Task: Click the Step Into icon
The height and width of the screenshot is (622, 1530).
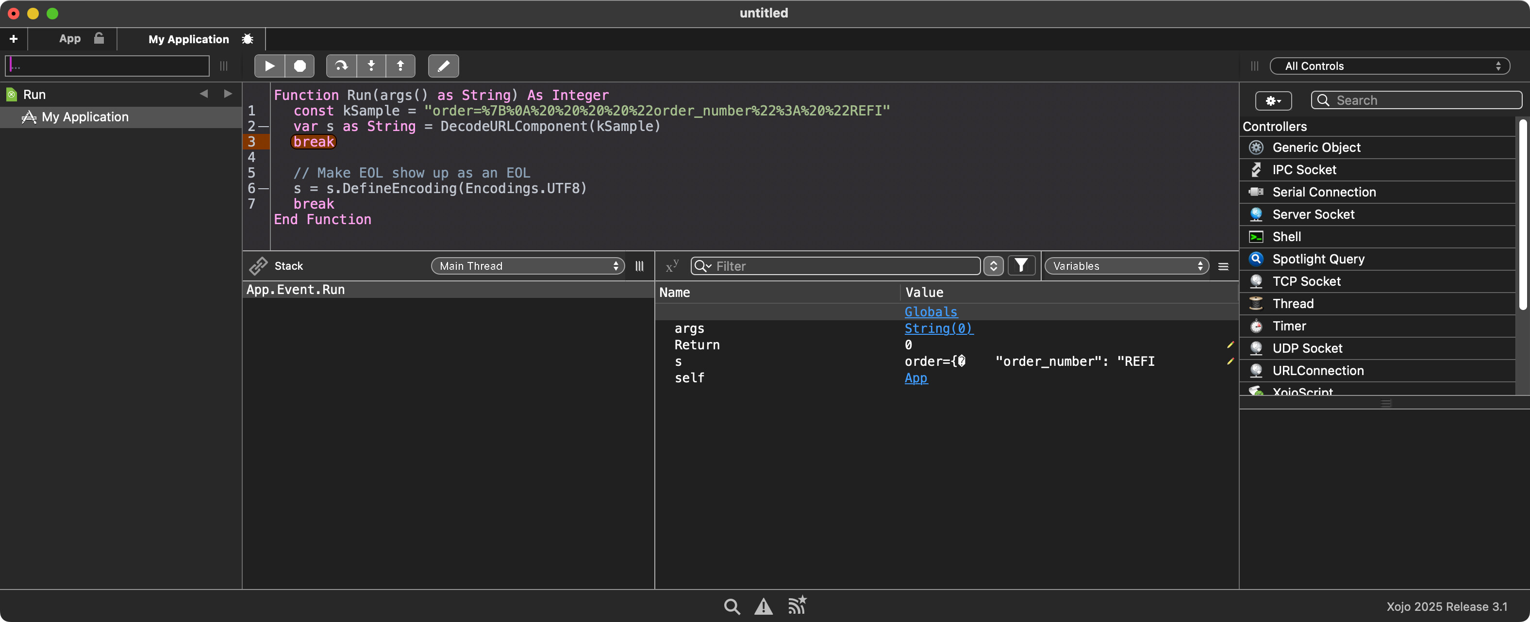Action: coord(371,66)
